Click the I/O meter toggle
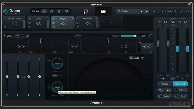This screenshot has width=194, height=109. tap(173, 18)
